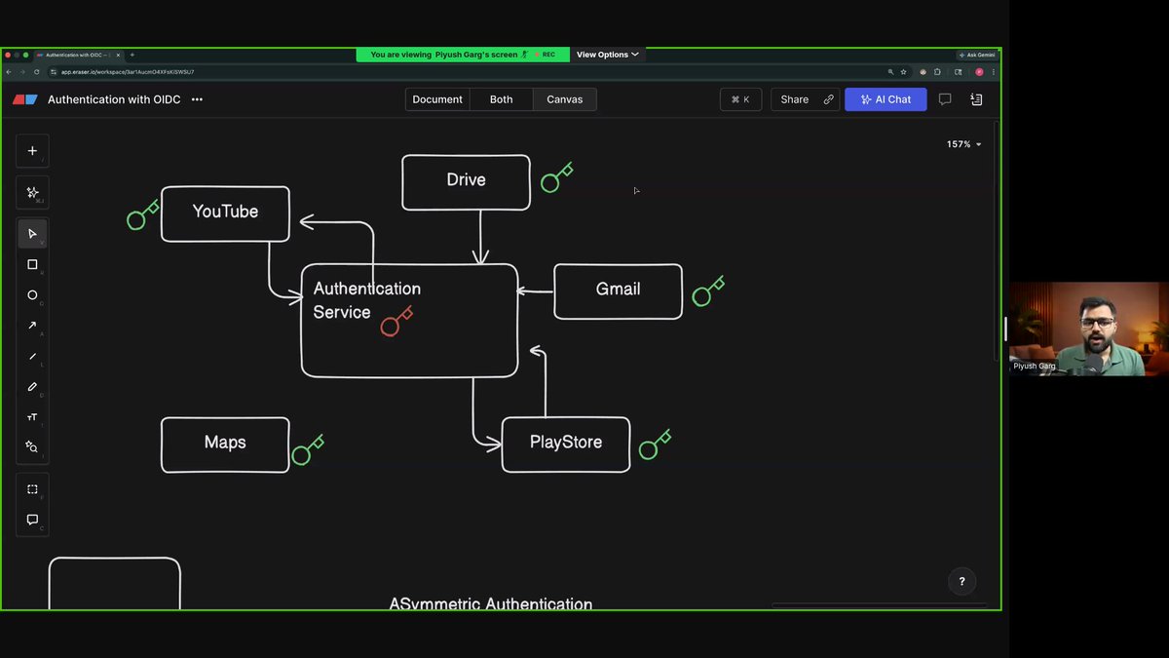
Task: Switch to the Document view tab
Action: tap(436, 98)
